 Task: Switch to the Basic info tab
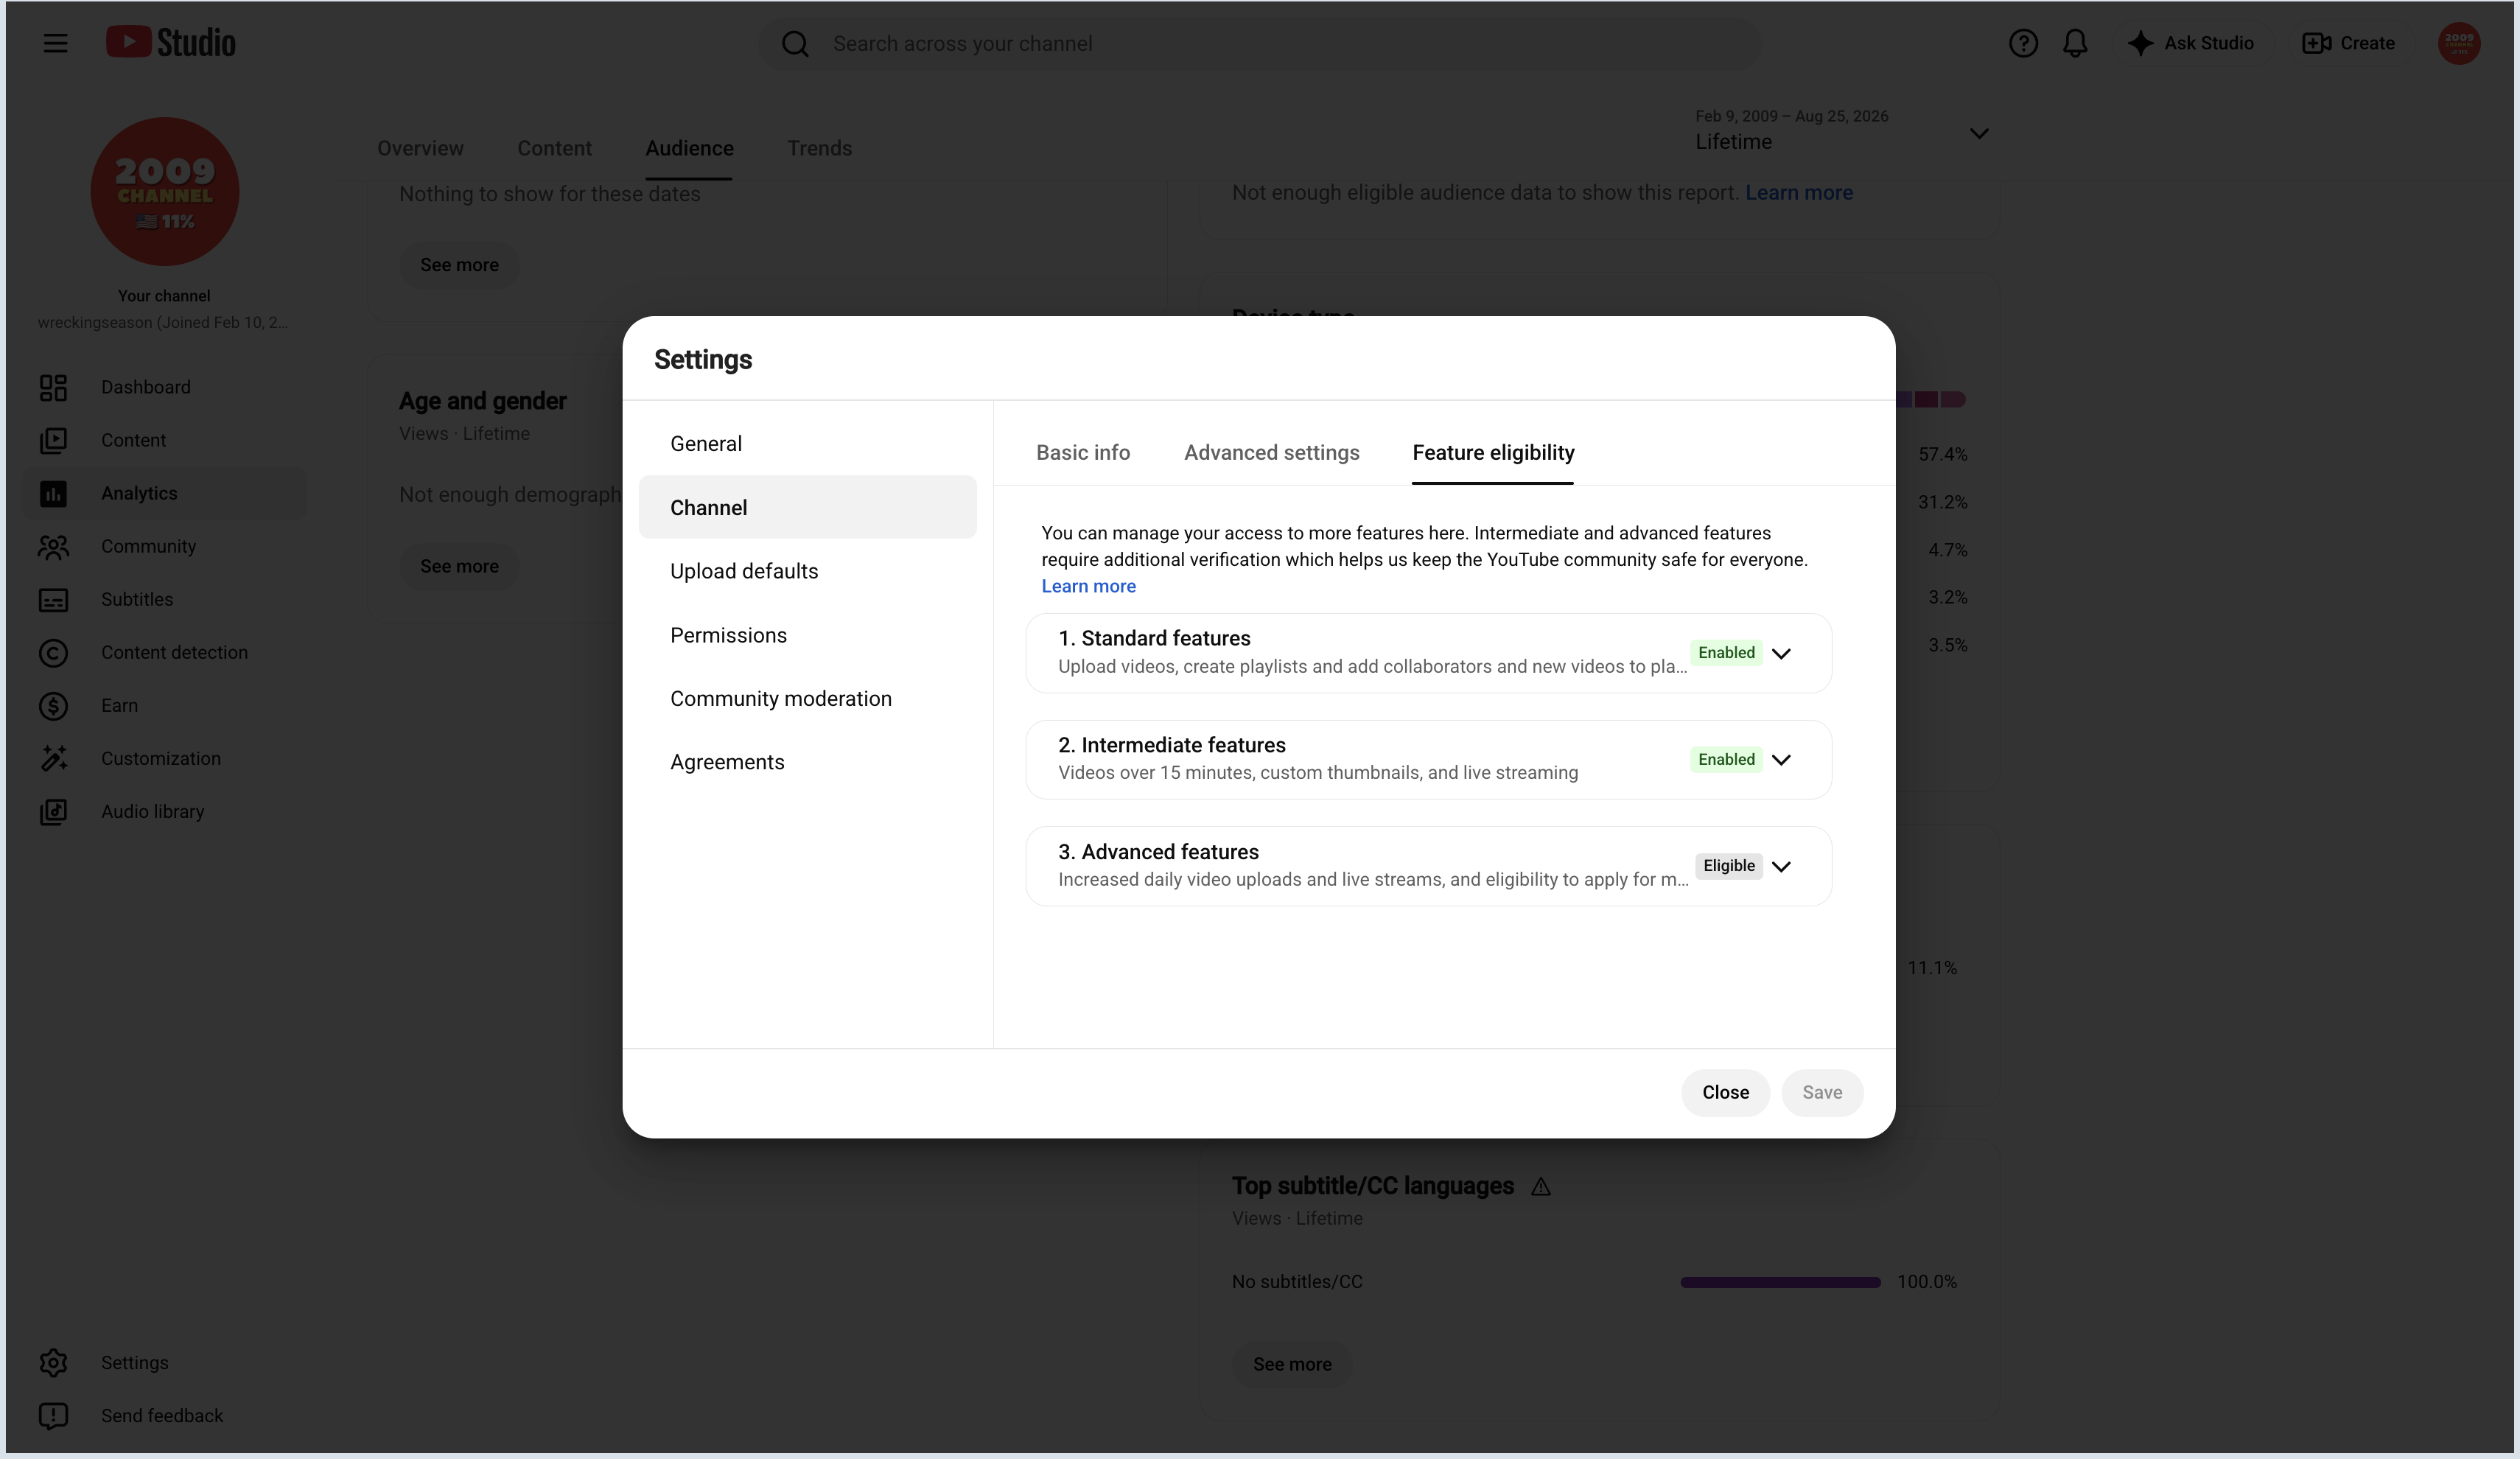pos(1083,453)
